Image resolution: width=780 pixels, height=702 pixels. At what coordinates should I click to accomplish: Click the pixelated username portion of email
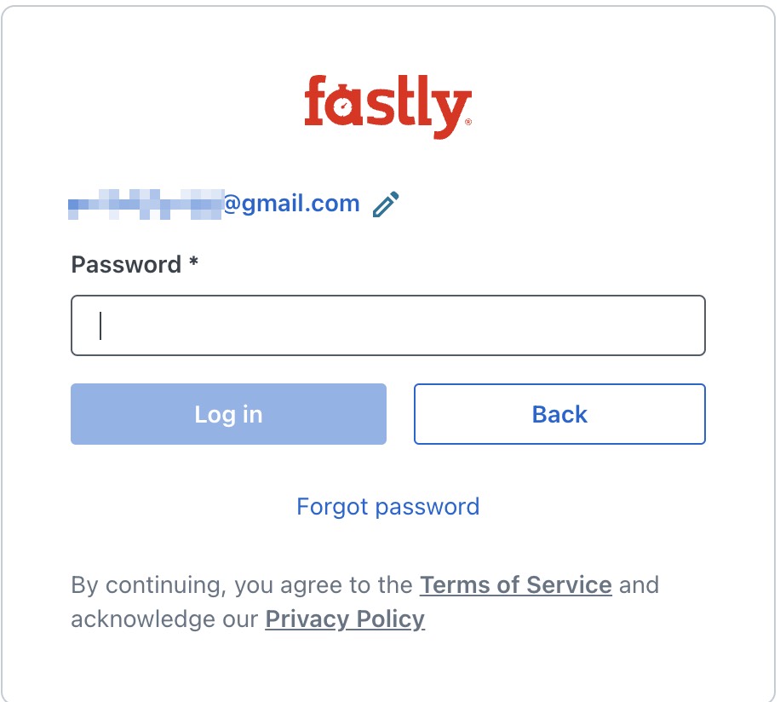point(145,205)
